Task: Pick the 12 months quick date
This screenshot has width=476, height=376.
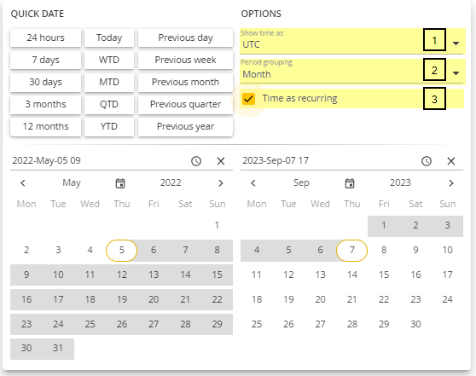Action: (45, 126)
